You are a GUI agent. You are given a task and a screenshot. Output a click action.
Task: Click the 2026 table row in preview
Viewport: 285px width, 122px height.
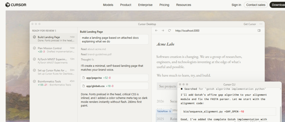(x=167, y=101)
